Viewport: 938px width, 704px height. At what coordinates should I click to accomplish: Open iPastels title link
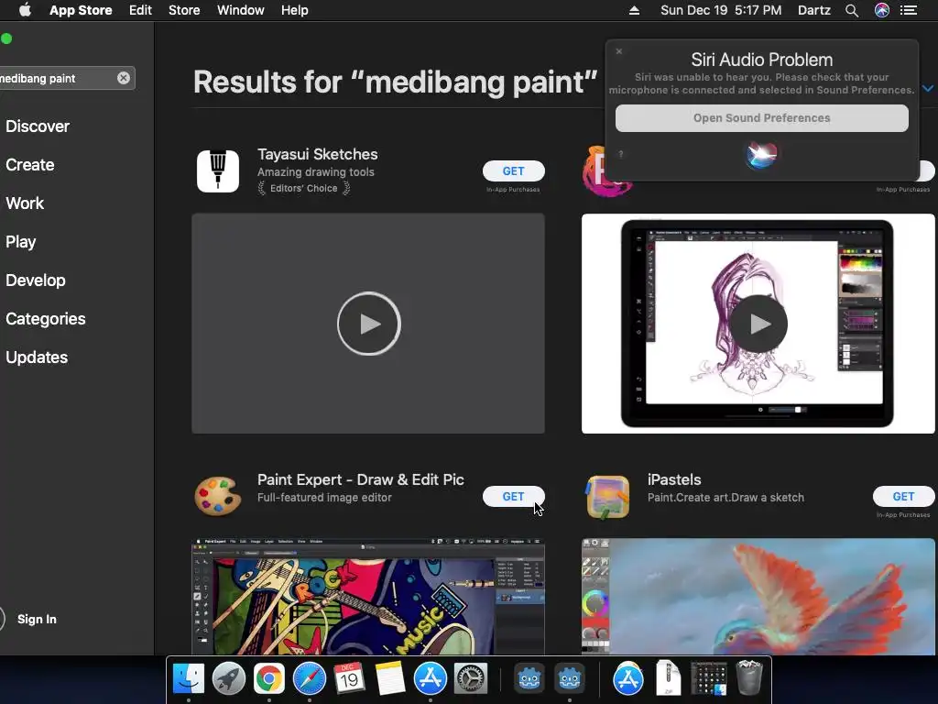[674, 479]
